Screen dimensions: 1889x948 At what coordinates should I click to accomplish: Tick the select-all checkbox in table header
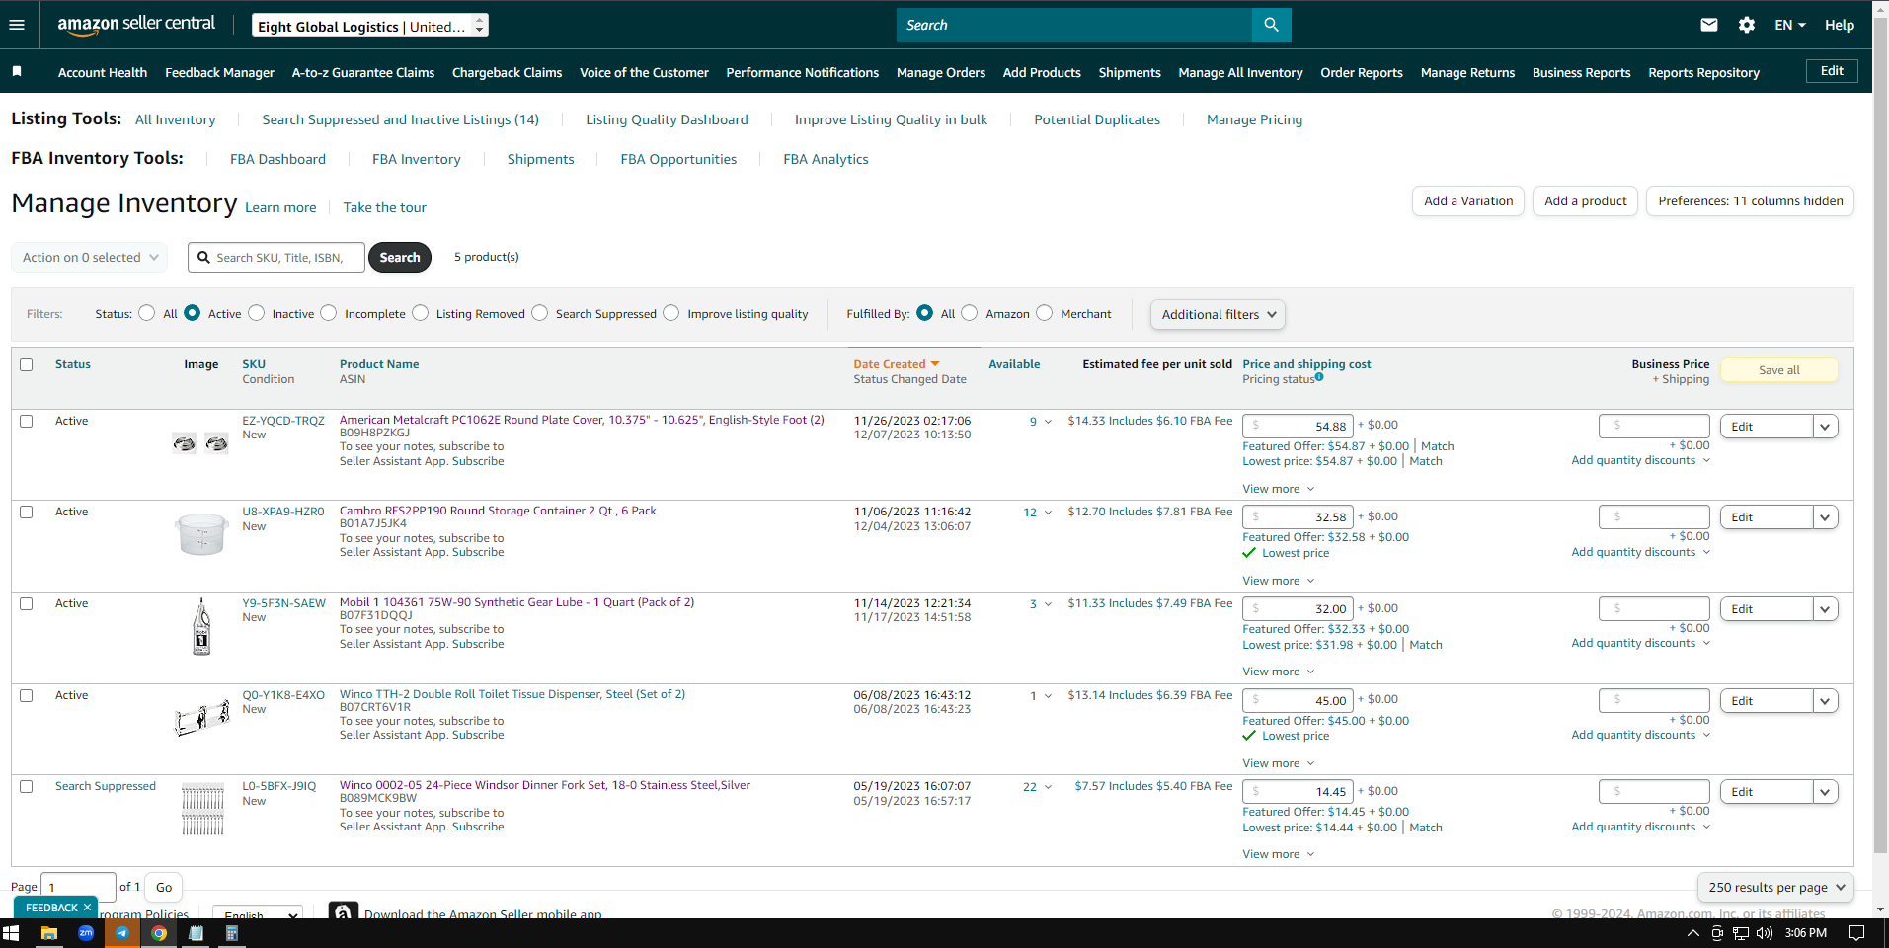point(27,364)
